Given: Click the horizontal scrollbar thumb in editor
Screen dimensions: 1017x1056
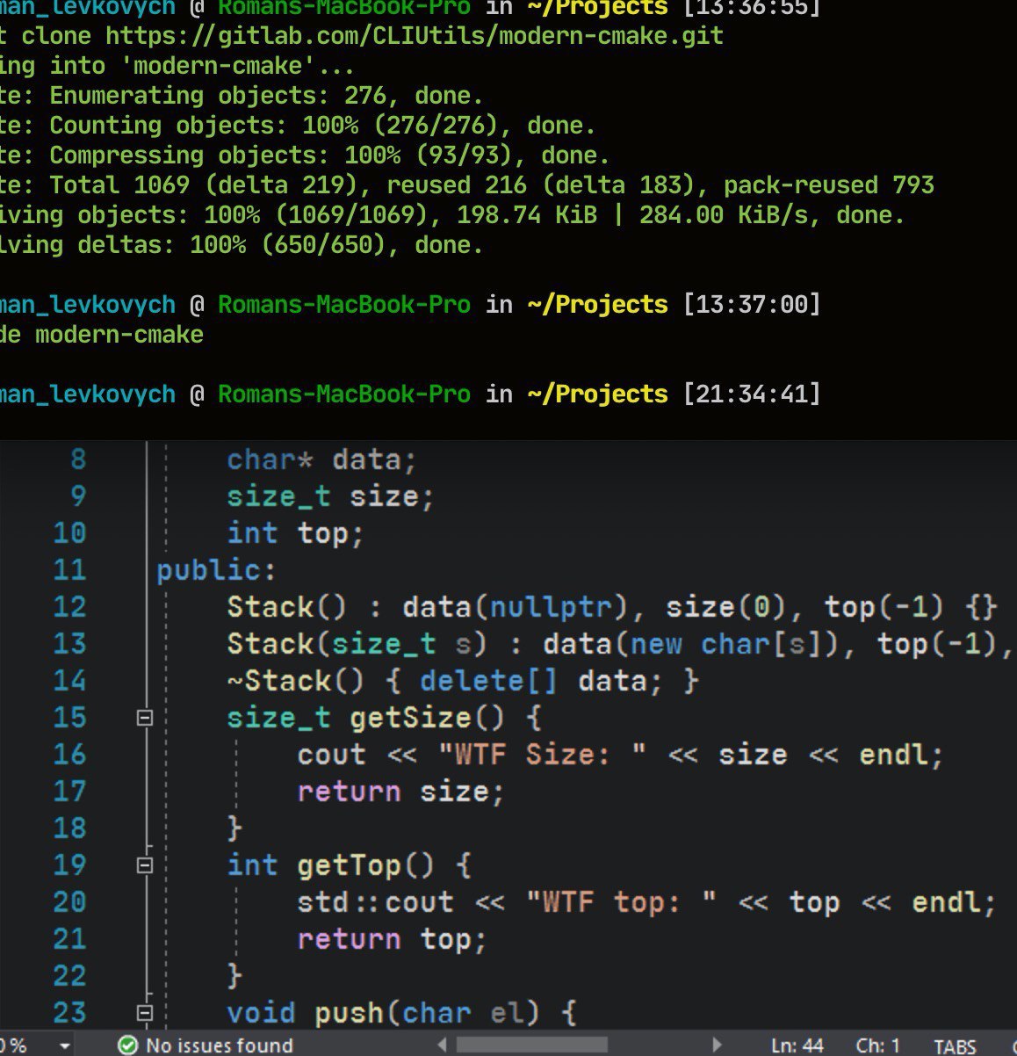Looking at the screenshot, I should point(531,1045).
